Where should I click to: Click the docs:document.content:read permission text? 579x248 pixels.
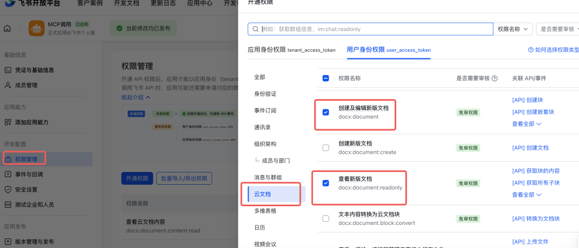click(x=163, y=231)
